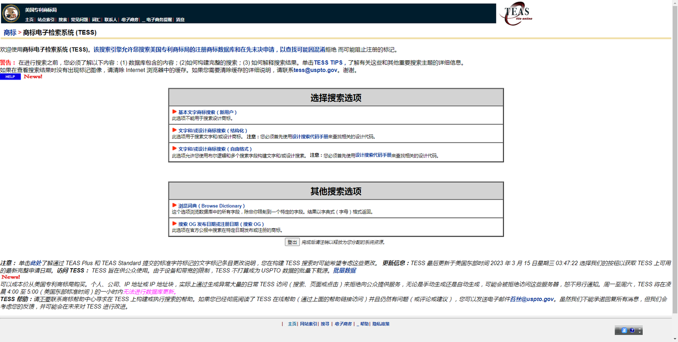Click red arrow beside 浏览词典 option
The width and height of the screenshot is (678, 342).
click(174, 206)
